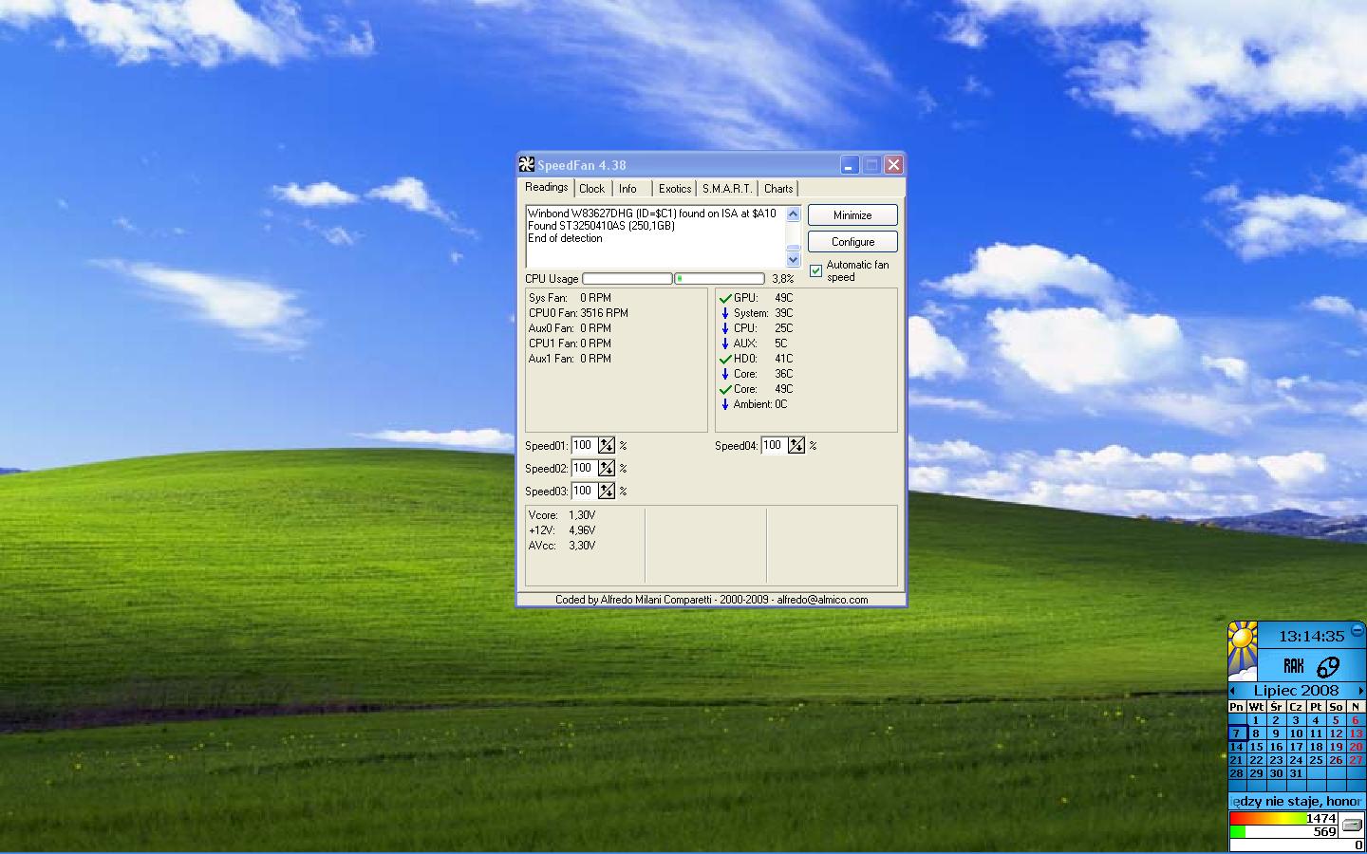
Task: Select day 7 in calendar widget
Action: (x=1236, y=733)
